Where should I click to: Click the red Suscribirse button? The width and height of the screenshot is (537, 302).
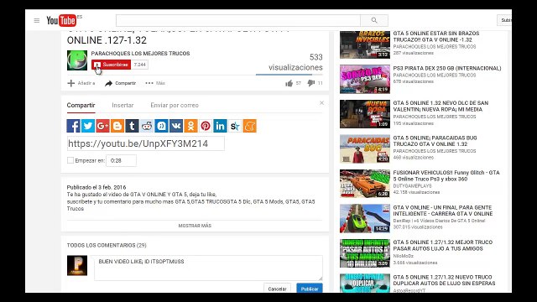111,65
